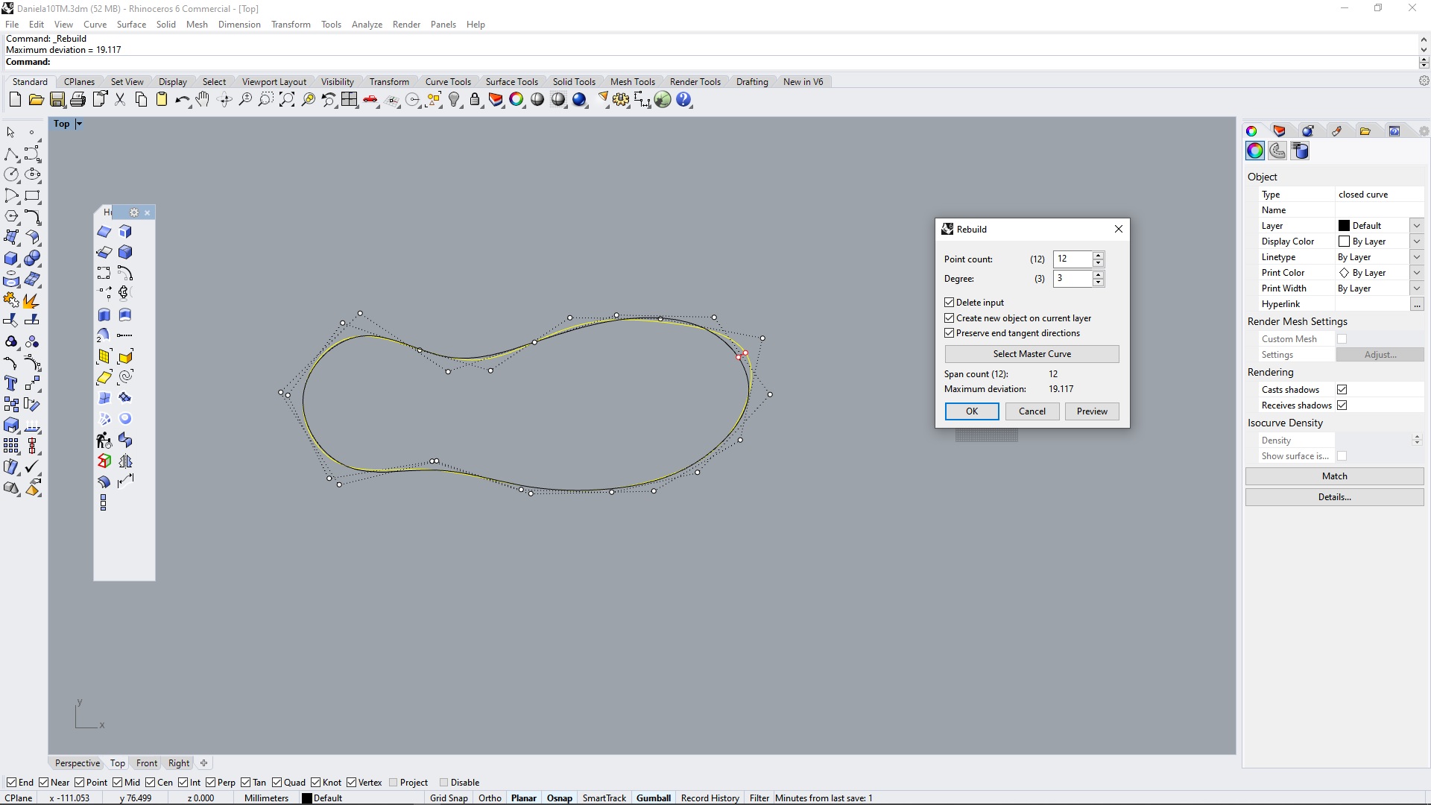Enable the Project osnap checkbox
This screenshot has height=805, width=1431.
coord(394,783)
